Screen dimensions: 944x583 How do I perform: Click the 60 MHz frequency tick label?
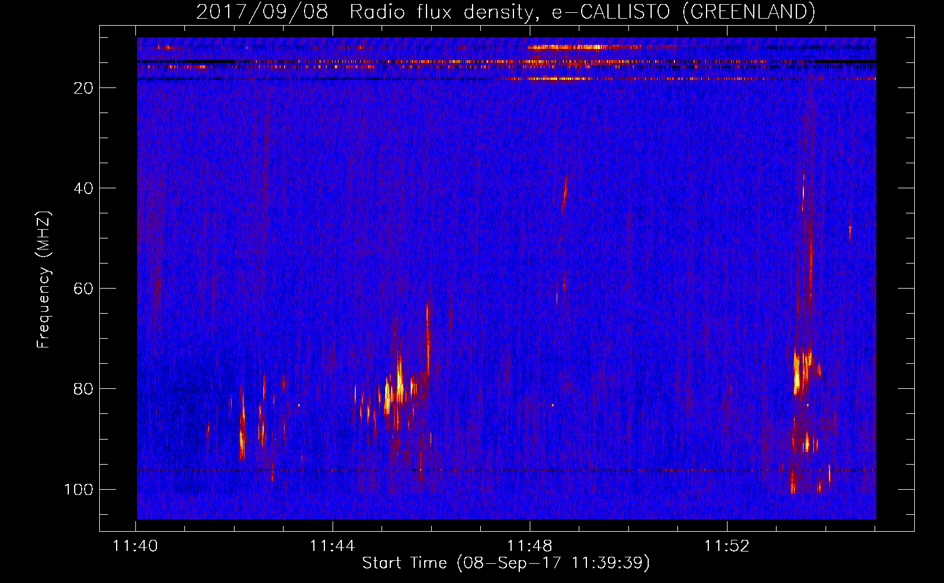click(84, 289)
